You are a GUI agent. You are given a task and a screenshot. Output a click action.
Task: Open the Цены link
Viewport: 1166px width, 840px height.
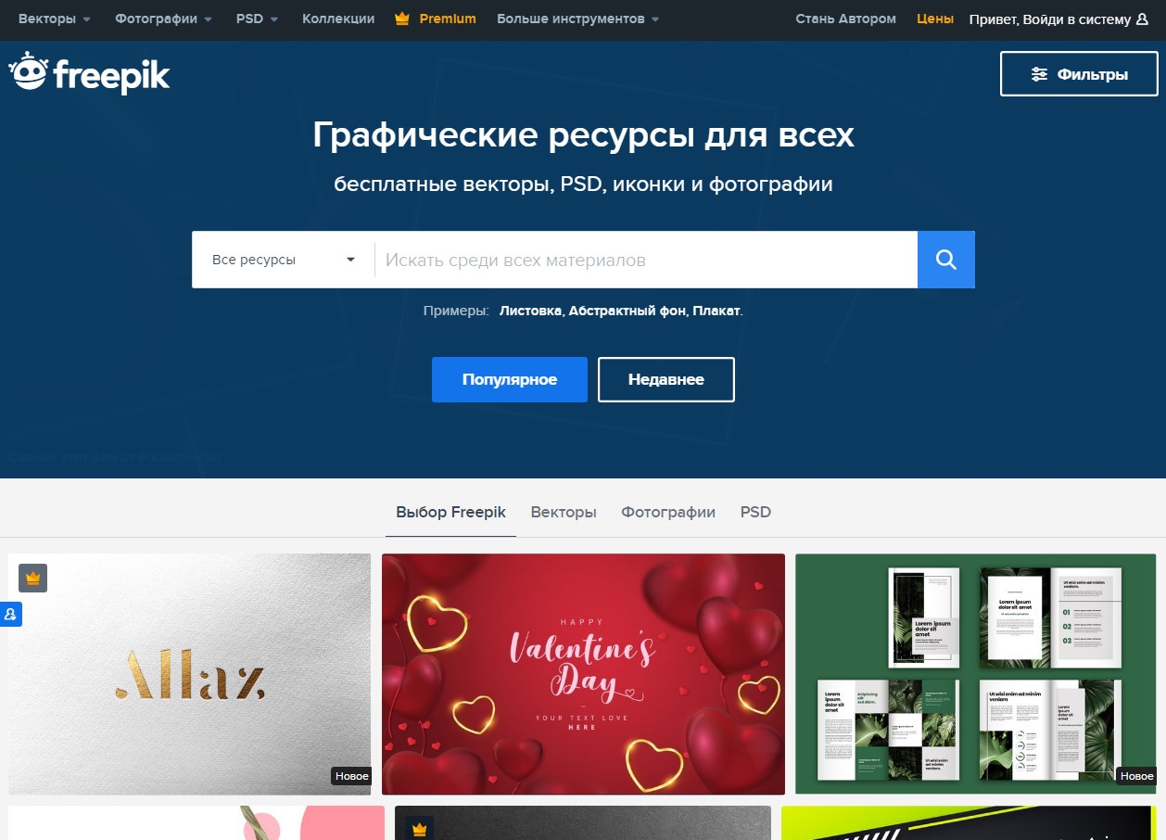[935, 19]
